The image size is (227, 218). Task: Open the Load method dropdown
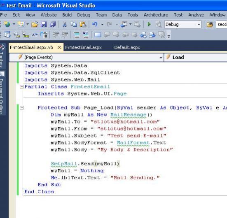pos(196,57)
